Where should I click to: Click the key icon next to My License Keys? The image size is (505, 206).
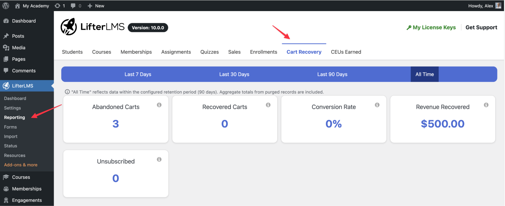[x=409, y=28]
